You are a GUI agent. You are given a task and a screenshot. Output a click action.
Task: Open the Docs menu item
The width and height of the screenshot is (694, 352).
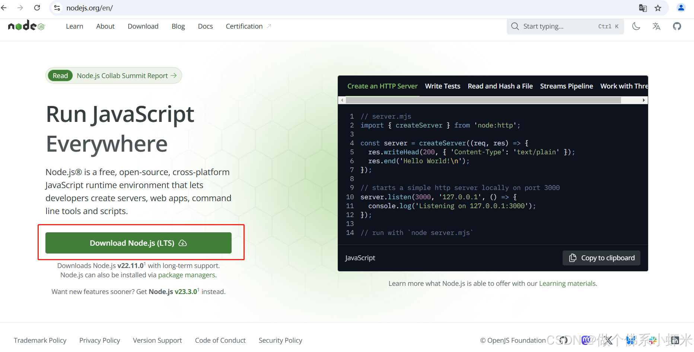coord(205,26)
